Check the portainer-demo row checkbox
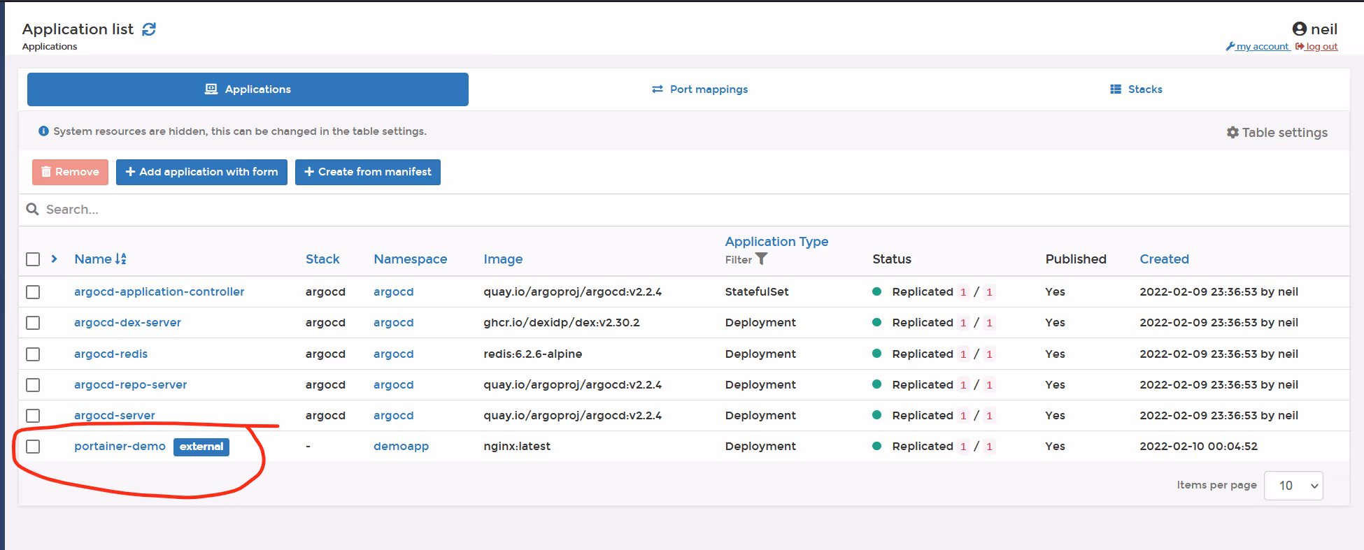1364x550 pixels. (x=33, y=447)
